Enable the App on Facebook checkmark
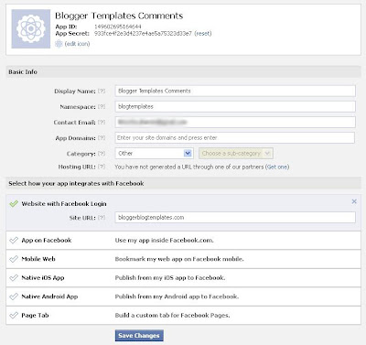The width and height of the screenshot is (366, 345). point(14,240)
